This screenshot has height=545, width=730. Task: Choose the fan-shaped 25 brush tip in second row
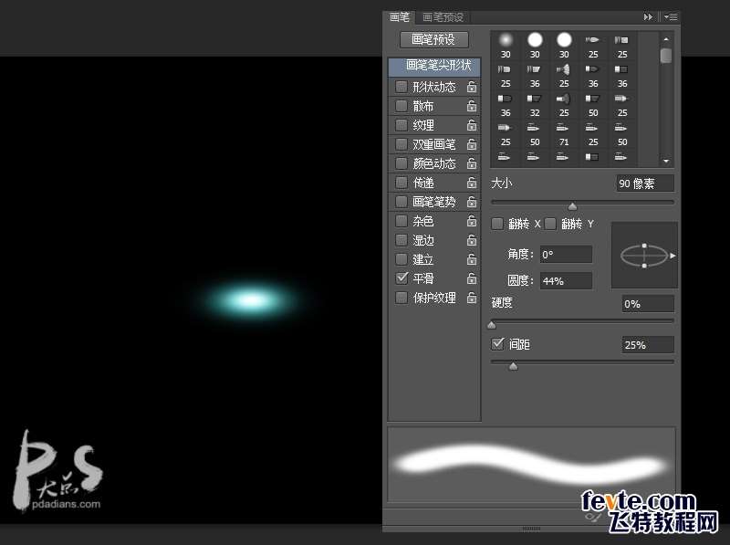point(564,68)
